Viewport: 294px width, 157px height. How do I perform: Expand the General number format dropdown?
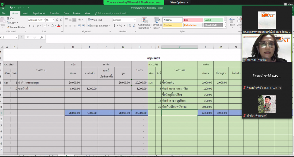pos(135,20)
